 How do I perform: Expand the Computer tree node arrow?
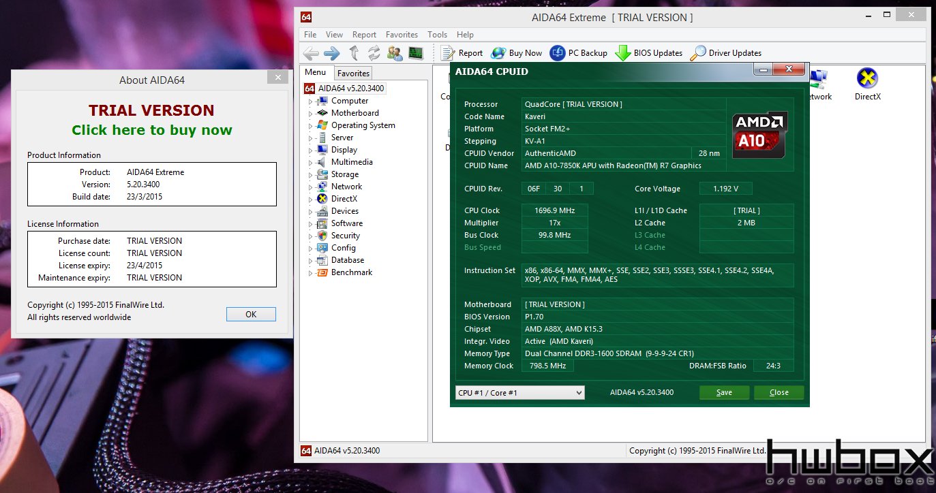[311, 101]
